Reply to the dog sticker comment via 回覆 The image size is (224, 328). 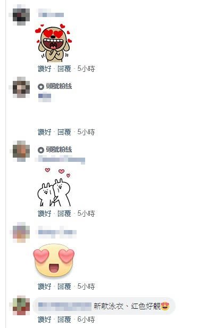(x=64, y=69)
